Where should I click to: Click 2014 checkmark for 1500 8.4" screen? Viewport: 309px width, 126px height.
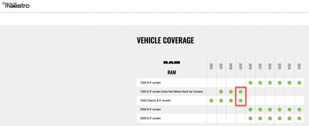pyautogui.click(x=289, y=83)
